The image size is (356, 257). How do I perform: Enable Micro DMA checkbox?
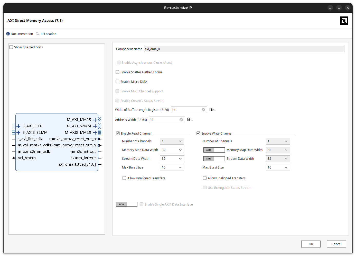(117, 82)
